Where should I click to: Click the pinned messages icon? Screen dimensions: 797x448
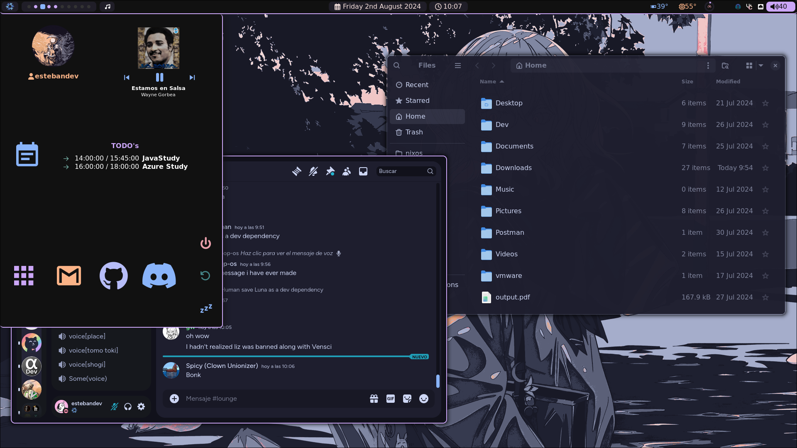coord(330,171)
